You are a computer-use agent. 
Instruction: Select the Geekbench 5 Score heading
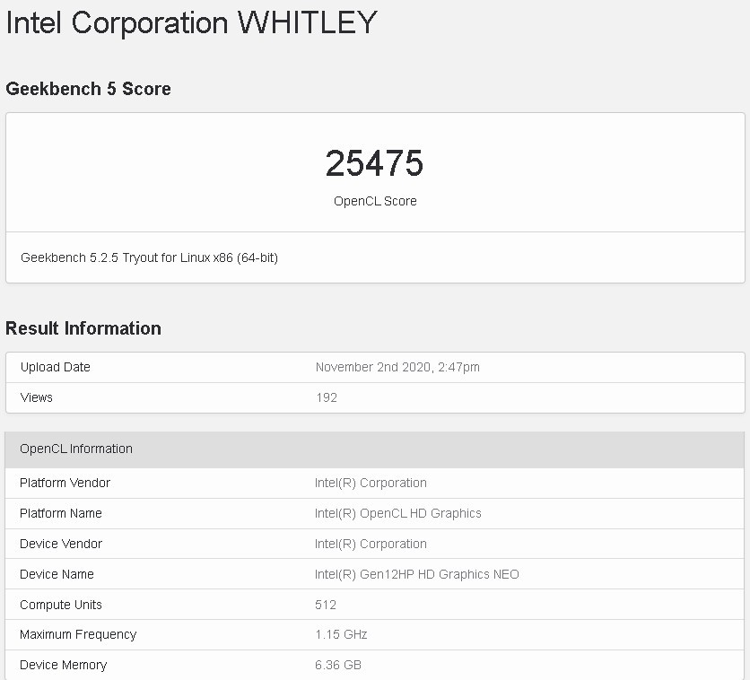pos(88,89)
